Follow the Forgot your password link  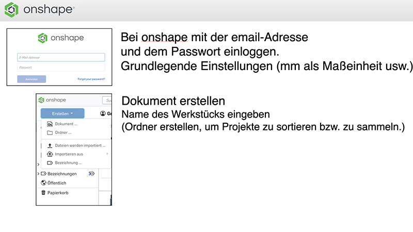click(91, 79)
